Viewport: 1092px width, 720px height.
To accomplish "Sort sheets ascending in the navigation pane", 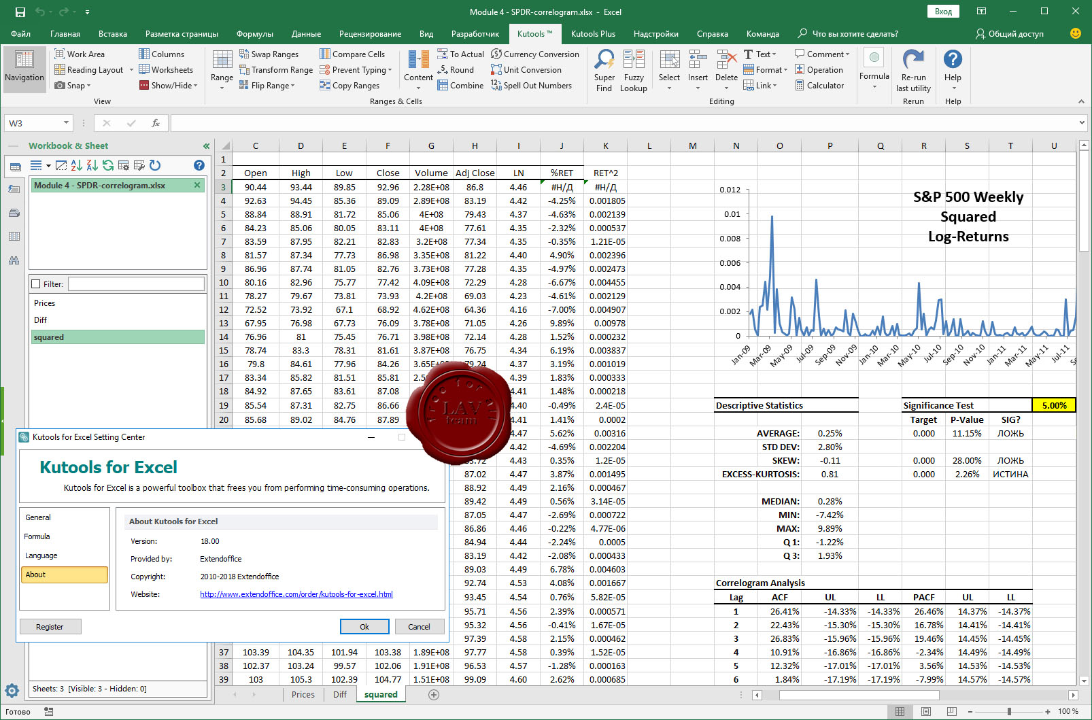I will (x=76, y=165).
